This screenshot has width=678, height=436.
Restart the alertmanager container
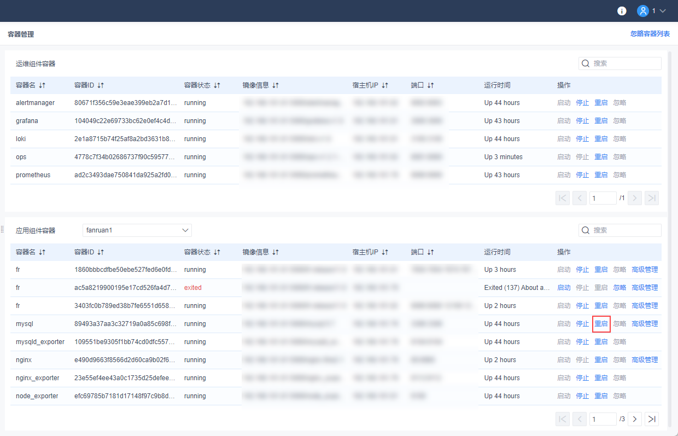coord(601,103)
